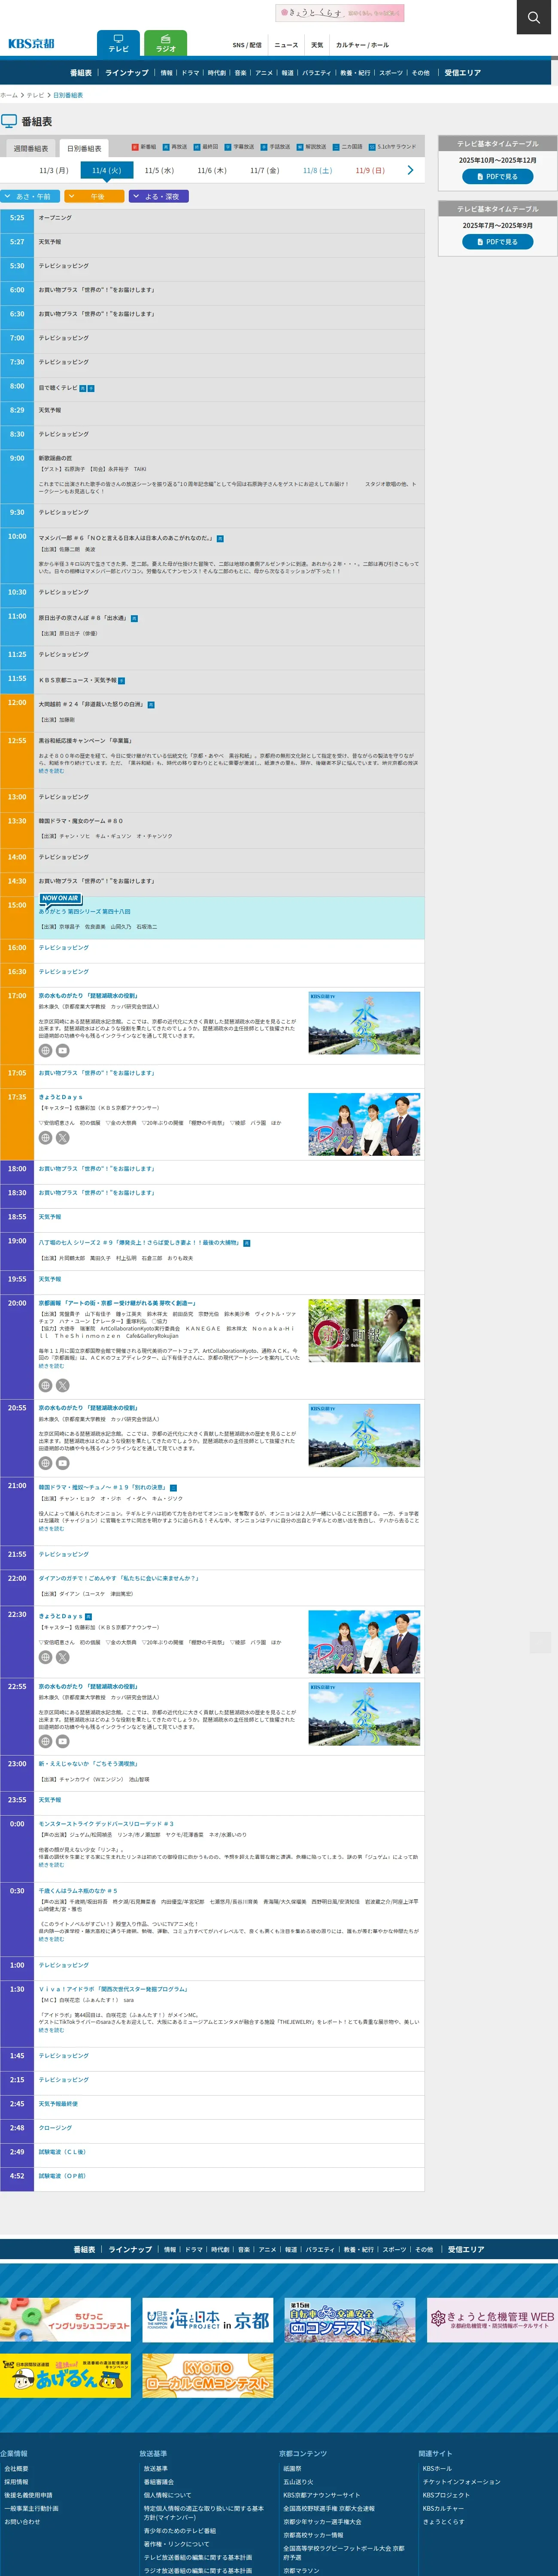558x2576 pixels.
Task: Expand 続きを読む for 21:00 韓国ドラマ・推奴
Action: tap(51, 1529)
